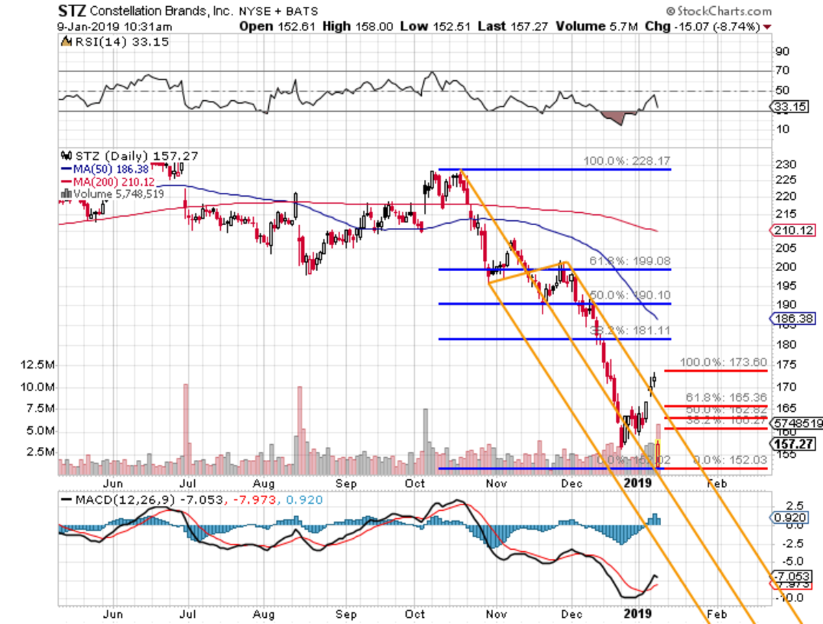Click the 61.8%: 165.36 red Fibonacci label
The width and height of the screenshot is (823, 624).
click(x=726, y=397)
